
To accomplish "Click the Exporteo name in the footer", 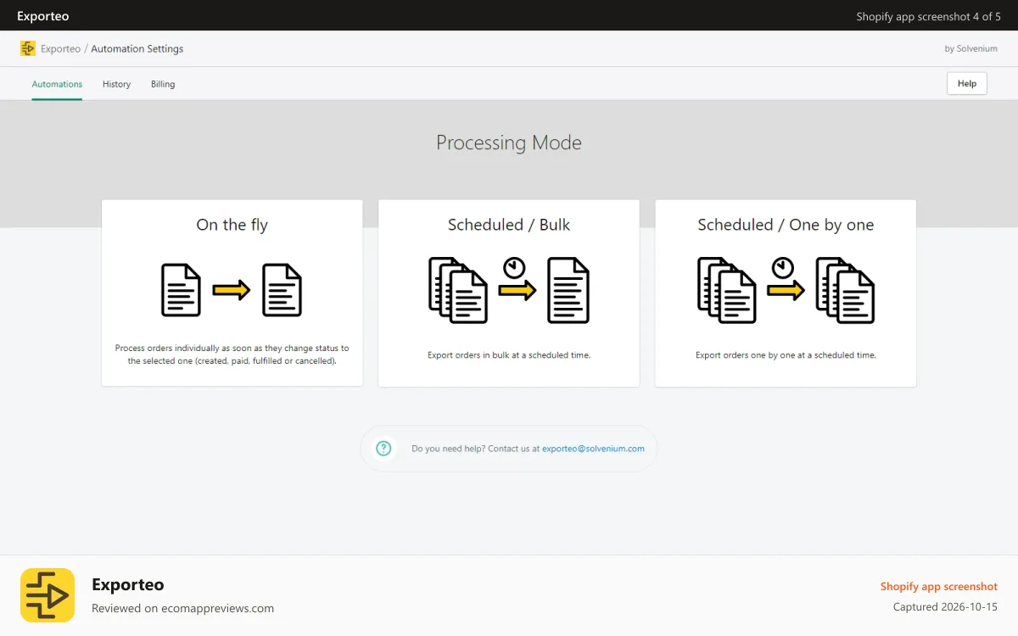I will tap(128, 584).
